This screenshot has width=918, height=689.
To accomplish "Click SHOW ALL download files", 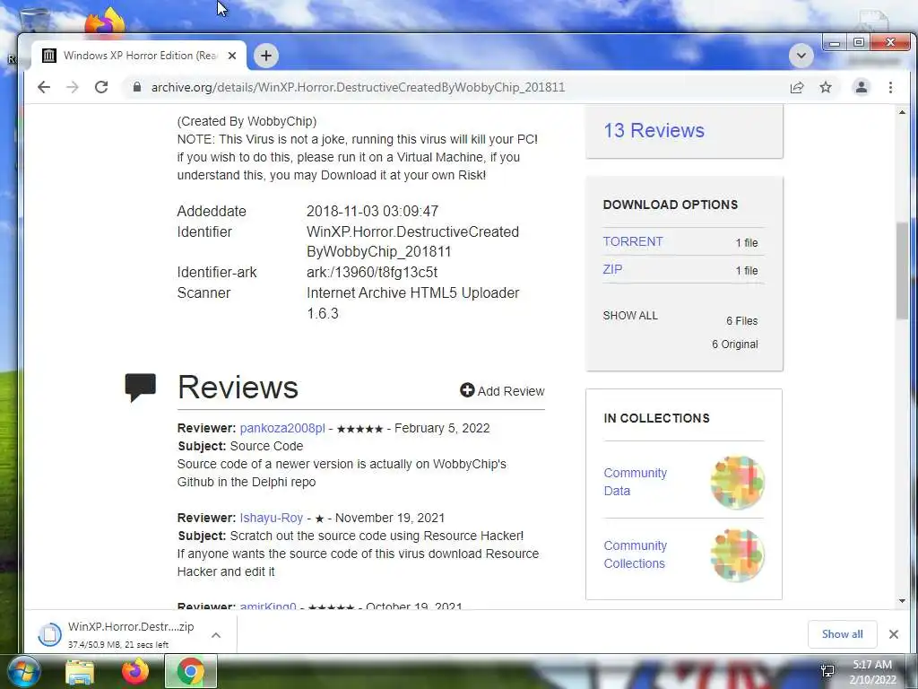I will (630, 315).
